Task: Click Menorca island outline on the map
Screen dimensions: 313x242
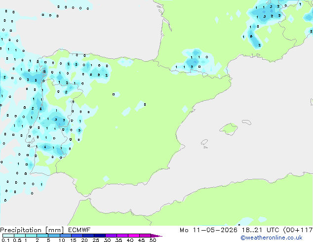Action: (246, 122)
